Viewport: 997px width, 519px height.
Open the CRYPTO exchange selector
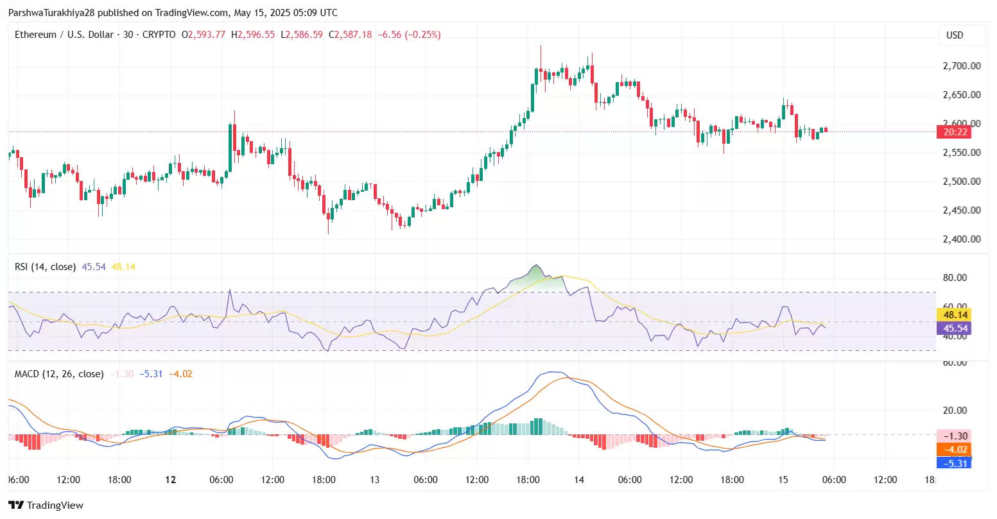click(x=159, y=34)
